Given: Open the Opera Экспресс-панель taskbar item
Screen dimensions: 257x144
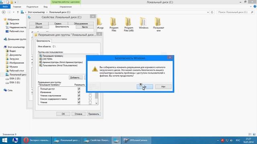Looking at the screenshot, I should point(37,140).
